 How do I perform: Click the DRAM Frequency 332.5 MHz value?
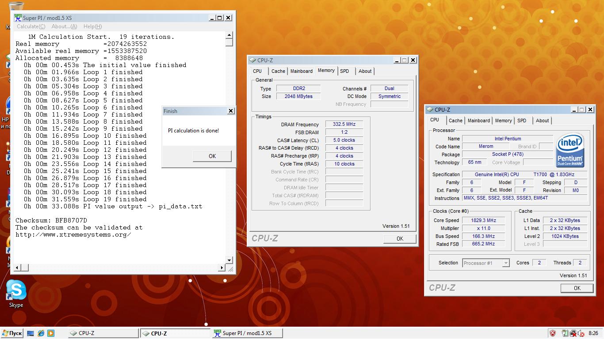coord(344,124)
